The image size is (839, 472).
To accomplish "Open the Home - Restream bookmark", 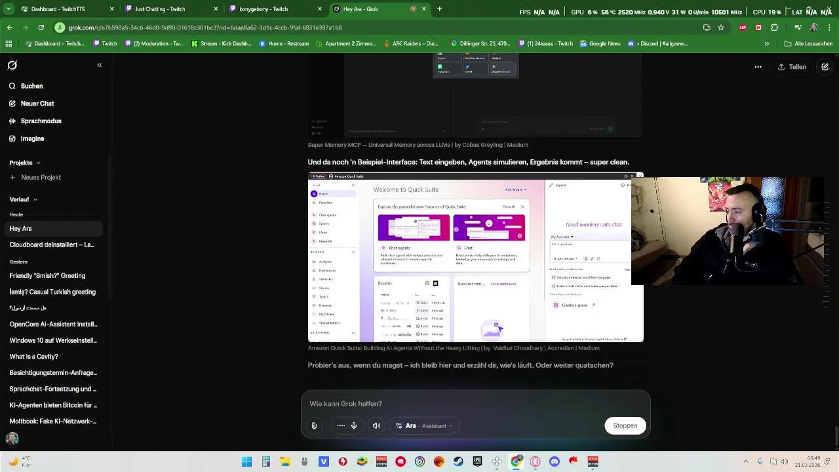I will point(284,44).
